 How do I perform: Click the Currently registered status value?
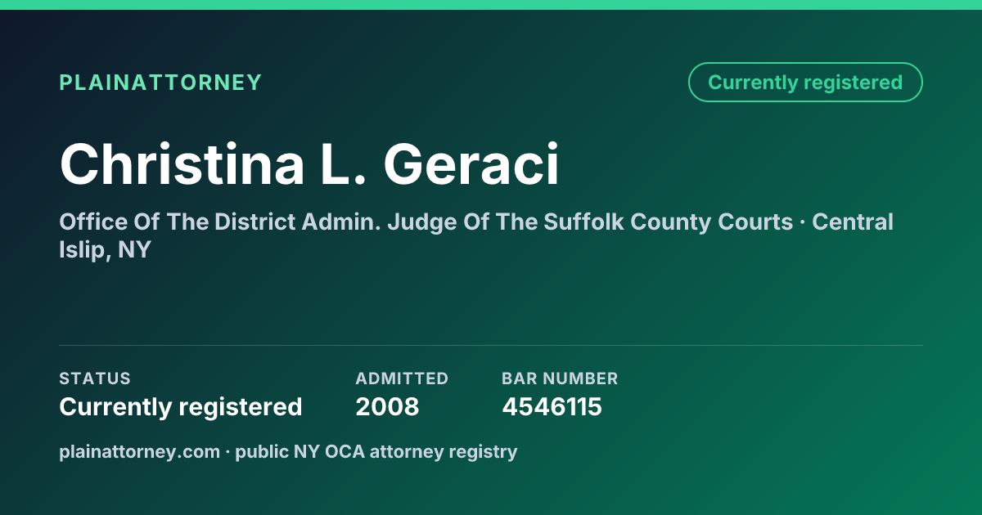click(x=181, y=407)
